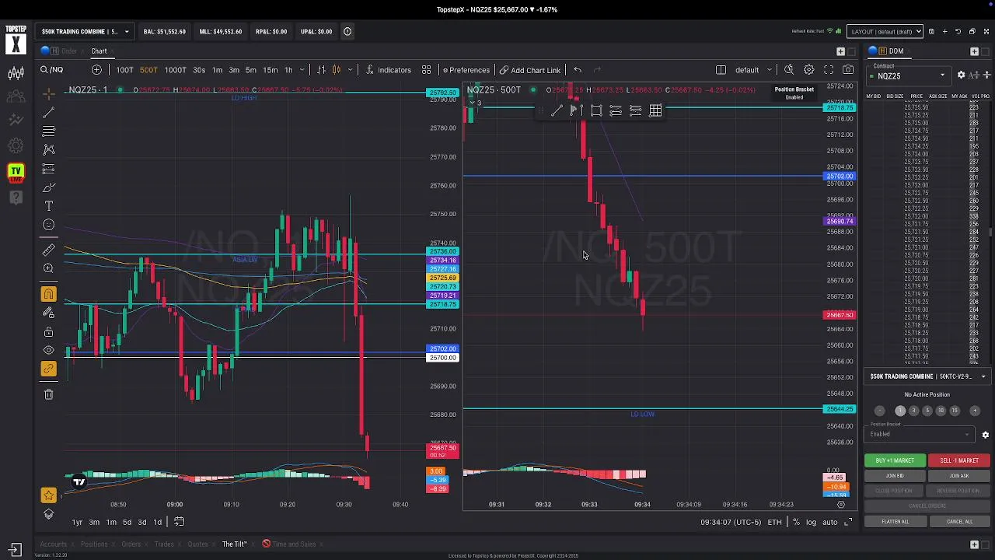
Task: Open the Positions bottom tab
Action: pos(93,544)
